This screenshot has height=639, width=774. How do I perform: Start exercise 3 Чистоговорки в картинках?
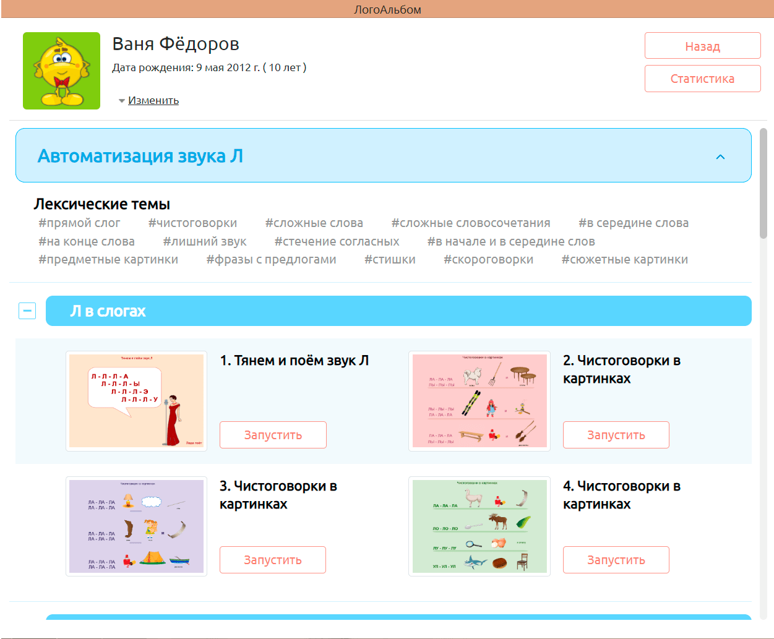click(x=273, y=560)
